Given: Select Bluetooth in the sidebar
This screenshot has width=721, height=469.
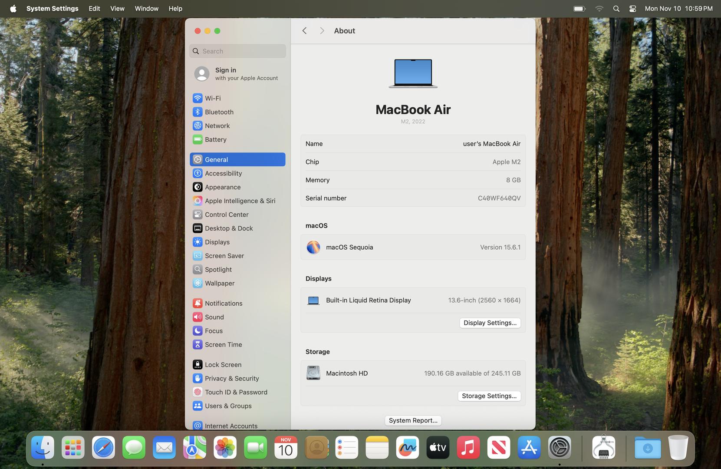Looking at the screenshot, I should pos(219,112).
